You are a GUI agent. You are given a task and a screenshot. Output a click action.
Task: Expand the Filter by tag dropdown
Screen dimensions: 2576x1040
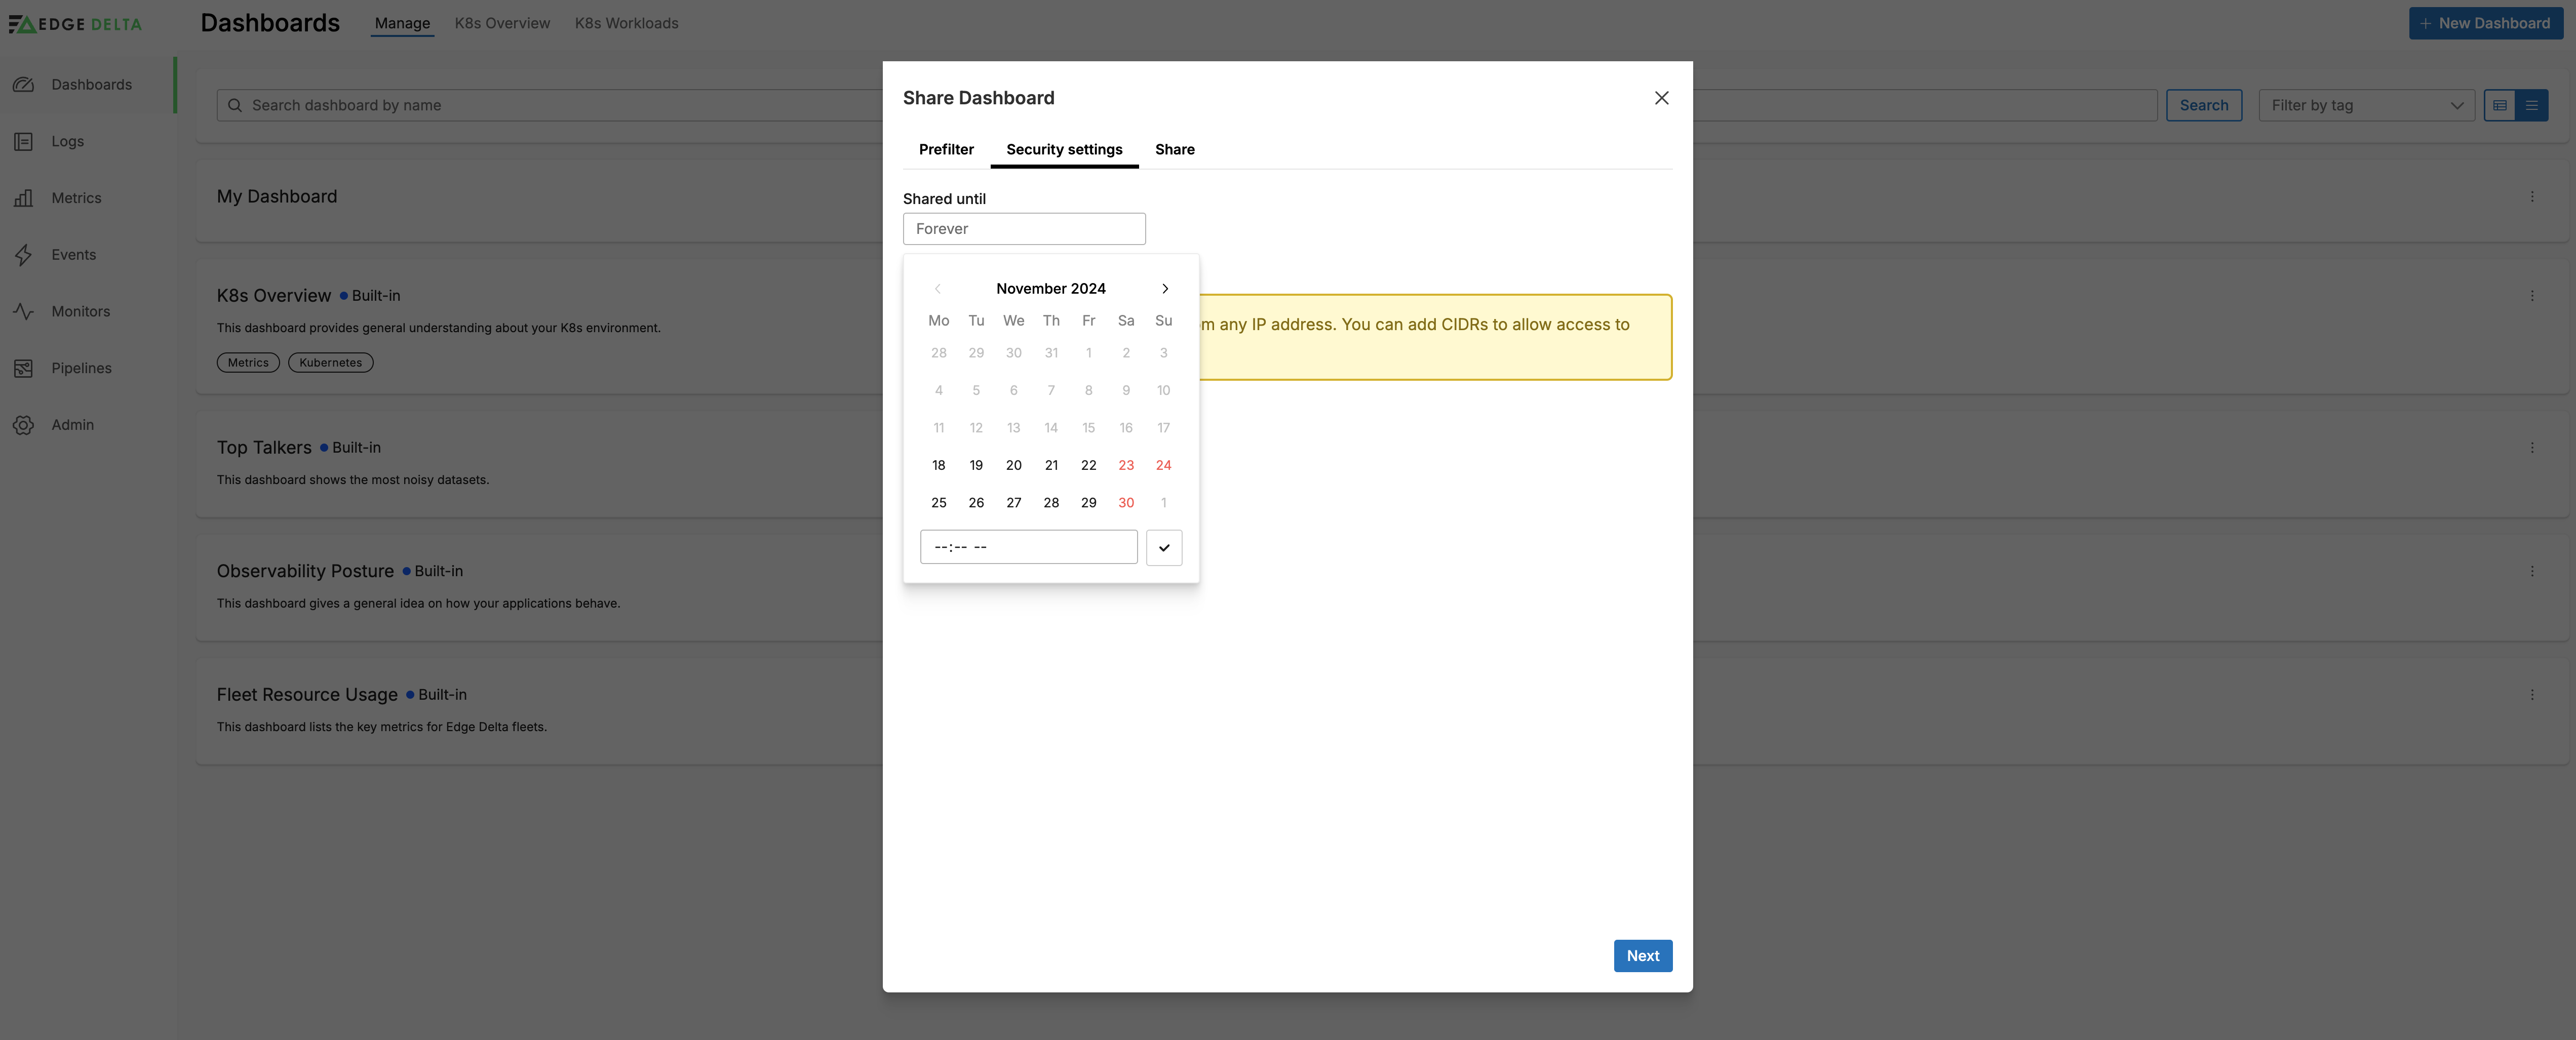2366,105
